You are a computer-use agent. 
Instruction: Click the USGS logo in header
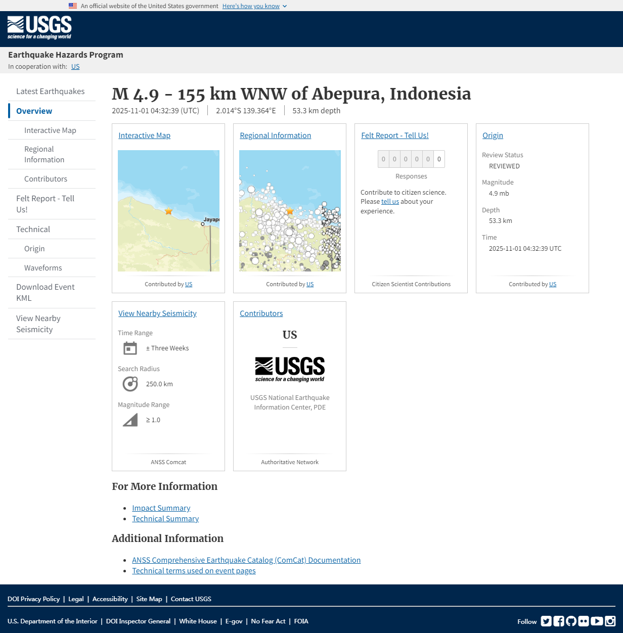(39, 28)
